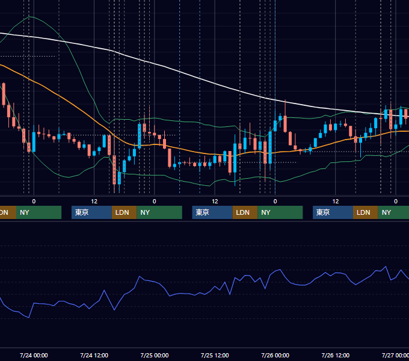409x361 pixels.
Task: Select the NY session bar for 7/24
Action: coord(159,212)
